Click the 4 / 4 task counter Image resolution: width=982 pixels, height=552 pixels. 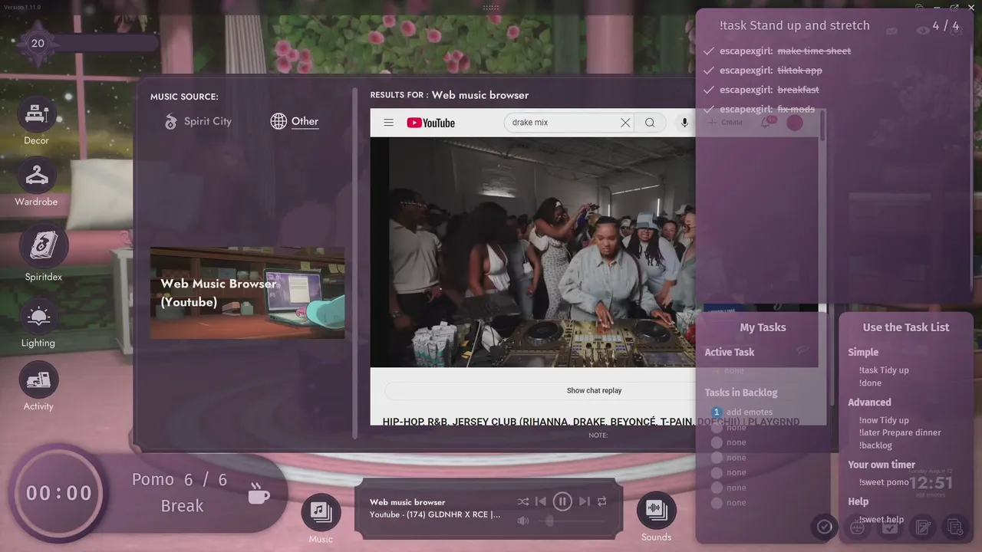[x=946, y=26]
